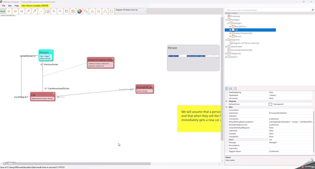Click the zoom in magnifier icon
Viewport: 315px width, 169px height.
click(54, 11)
